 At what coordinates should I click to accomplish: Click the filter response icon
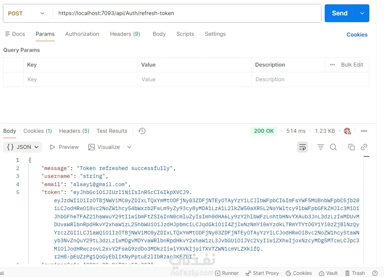coord(321,147)
